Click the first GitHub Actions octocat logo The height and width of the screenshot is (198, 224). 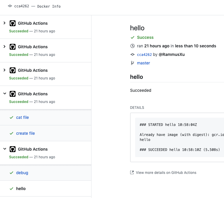point(13,23)
